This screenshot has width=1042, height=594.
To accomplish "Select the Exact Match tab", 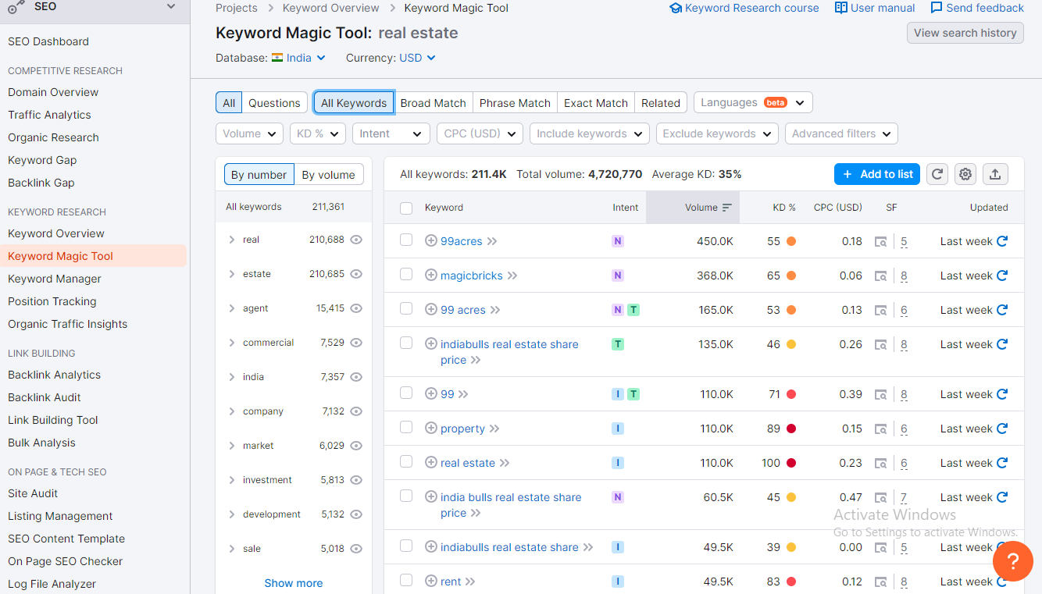I will click(x=596, y=102).
